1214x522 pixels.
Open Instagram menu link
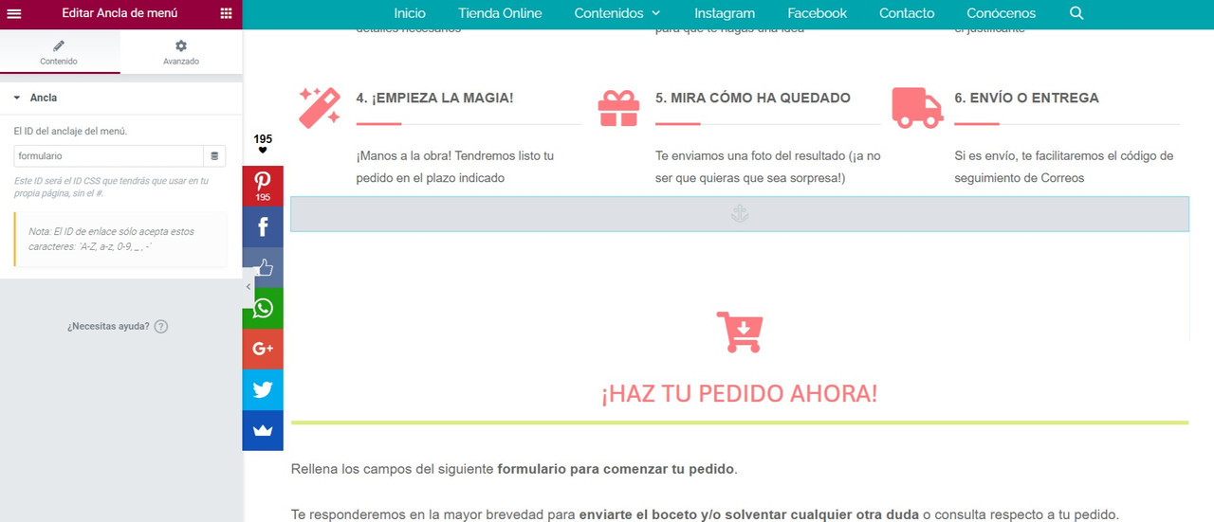725,13
